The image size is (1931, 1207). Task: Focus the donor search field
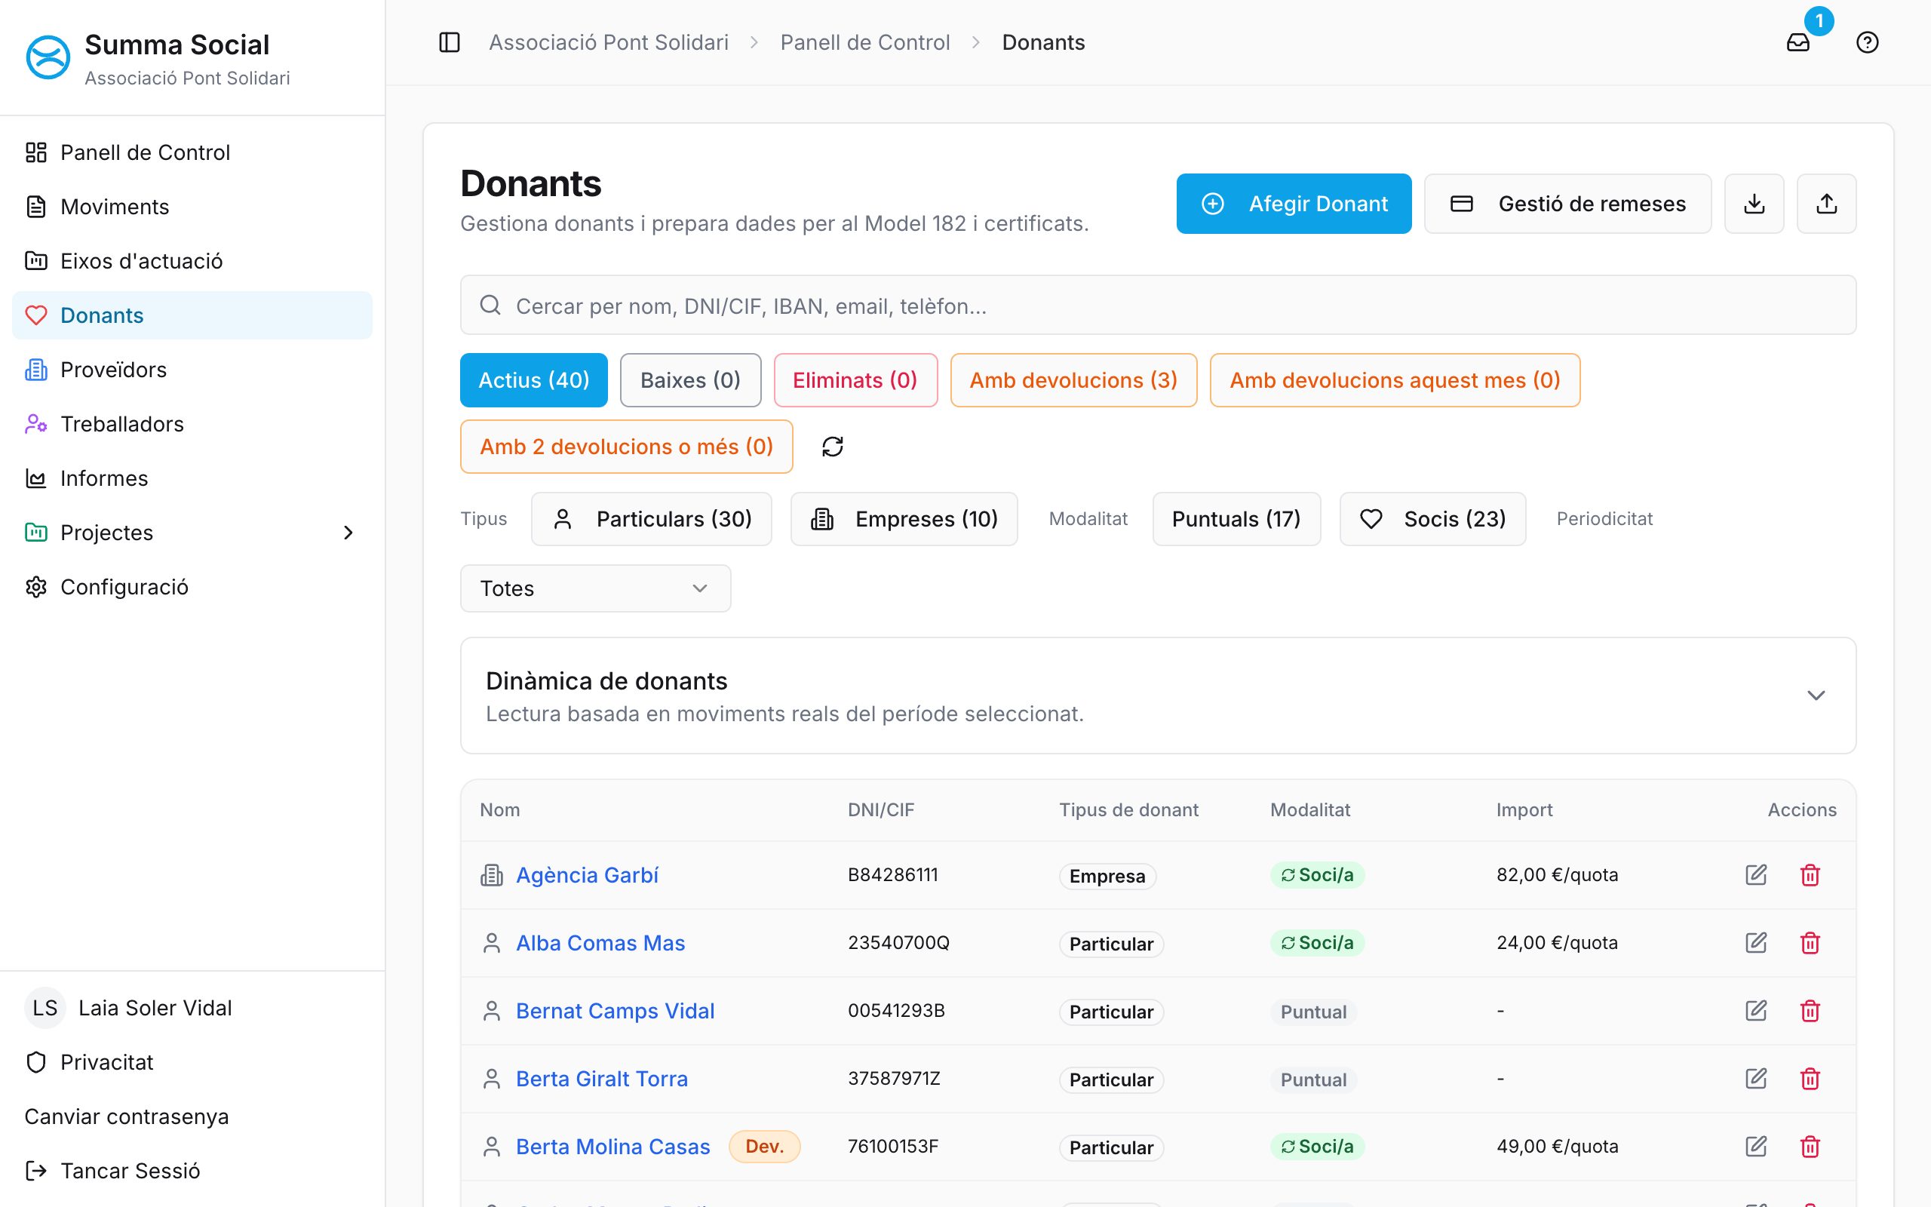[1158, 305]
